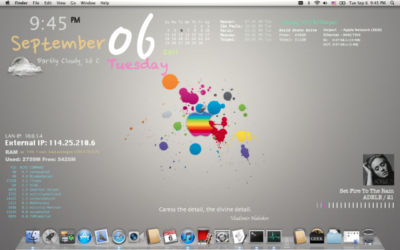The height and width of the screenshot is (250, 400).
Task: Open the Trash in the Dock
Action: pyautogui.click(x=369, y=237)
